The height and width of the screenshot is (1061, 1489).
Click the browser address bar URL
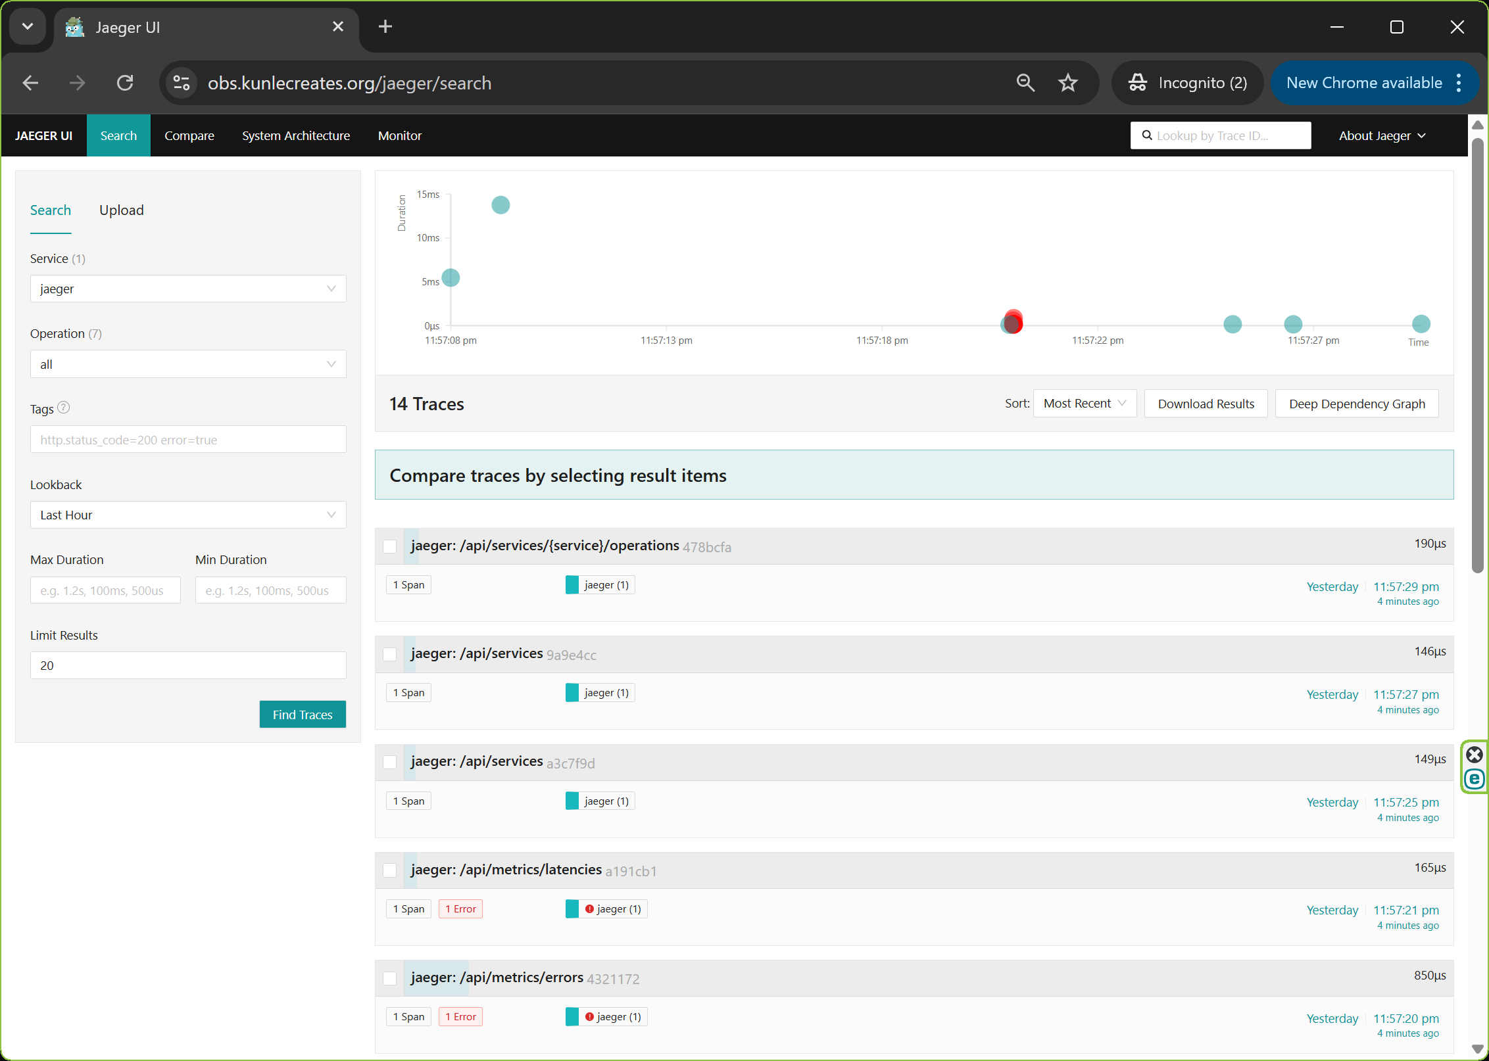pos(349,83)
